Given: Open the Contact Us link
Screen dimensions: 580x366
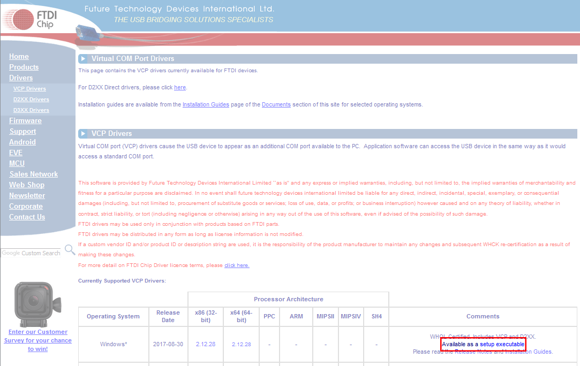Looking at the screenshot, I should (27, 217).
